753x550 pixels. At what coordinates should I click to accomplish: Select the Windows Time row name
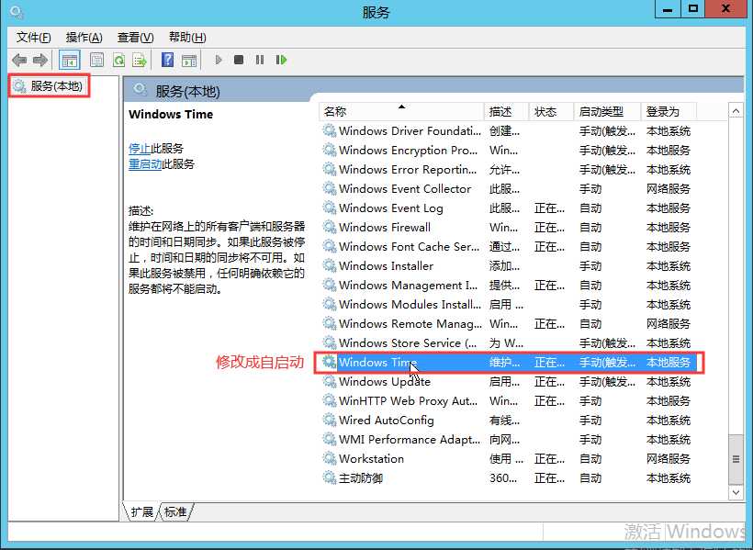[x=377, y=362]
